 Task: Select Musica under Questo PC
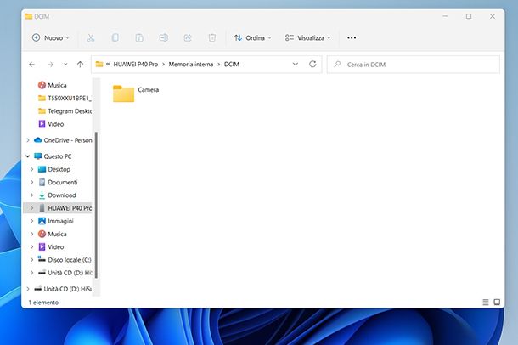53,234
